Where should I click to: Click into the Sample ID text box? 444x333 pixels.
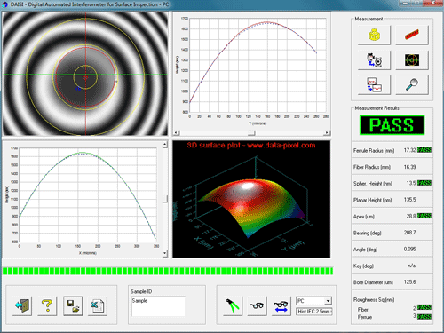158,306
